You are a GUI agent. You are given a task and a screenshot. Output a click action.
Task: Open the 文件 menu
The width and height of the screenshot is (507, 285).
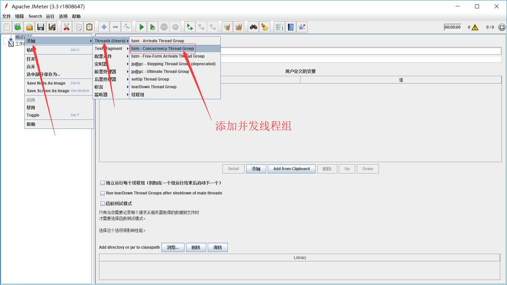click(6, 16)
